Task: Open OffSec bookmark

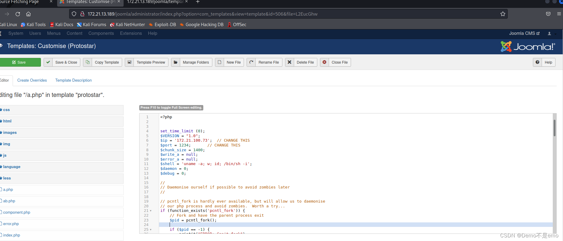Action: 237,25
